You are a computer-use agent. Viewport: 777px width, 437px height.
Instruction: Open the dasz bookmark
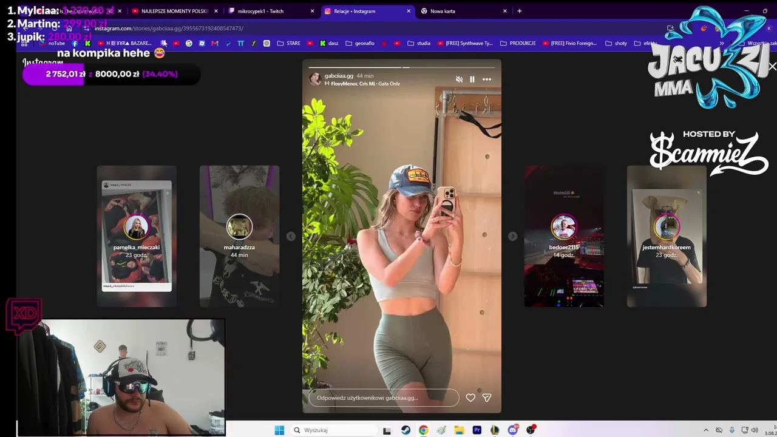pos(329,43)
